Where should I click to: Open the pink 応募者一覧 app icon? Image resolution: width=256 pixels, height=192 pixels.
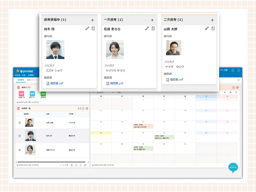point(21,94)
